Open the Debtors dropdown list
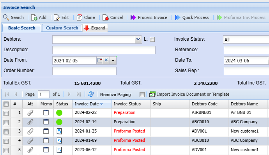 [x=138, y=40]
